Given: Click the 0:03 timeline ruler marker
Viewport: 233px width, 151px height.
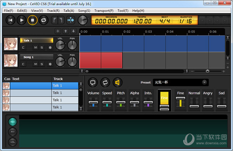Looking at the screenshot, I should (148, 32).
